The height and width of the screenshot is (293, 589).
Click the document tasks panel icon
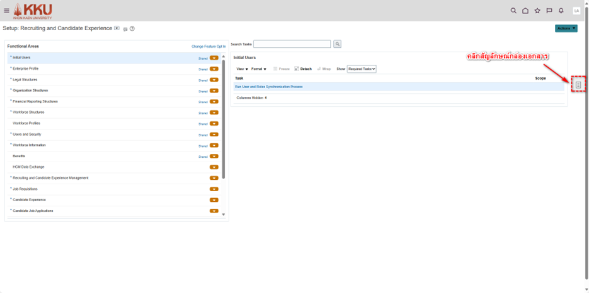click(578, 85)
